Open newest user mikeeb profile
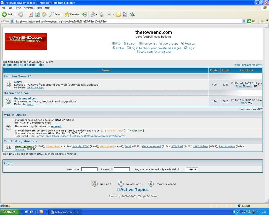Viewport: 269px width, 215px height. [x=56, y=126]
